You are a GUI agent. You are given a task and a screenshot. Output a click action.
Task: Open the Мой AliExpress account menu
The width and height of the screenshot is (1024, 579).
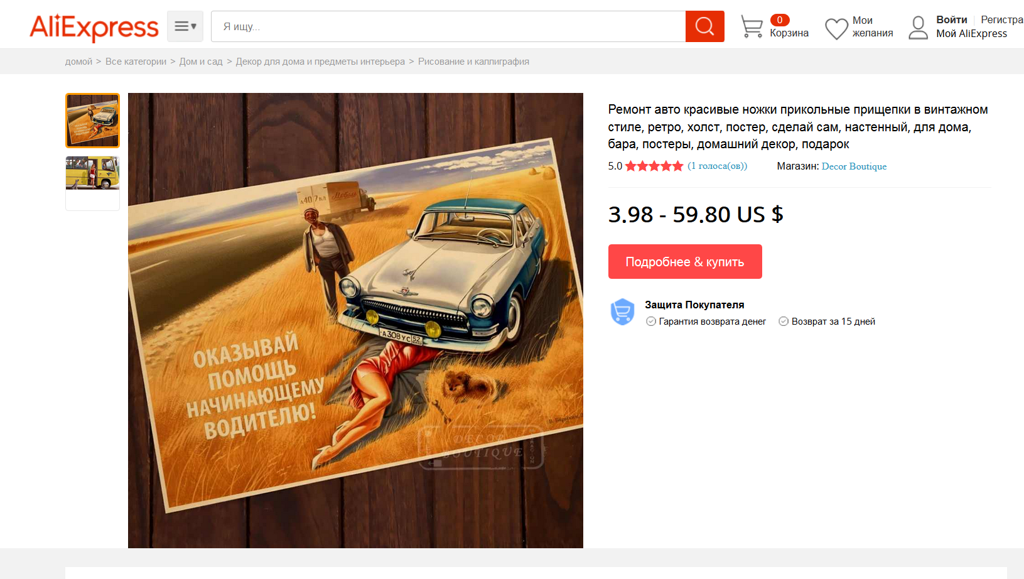click(x=971, y=34)
